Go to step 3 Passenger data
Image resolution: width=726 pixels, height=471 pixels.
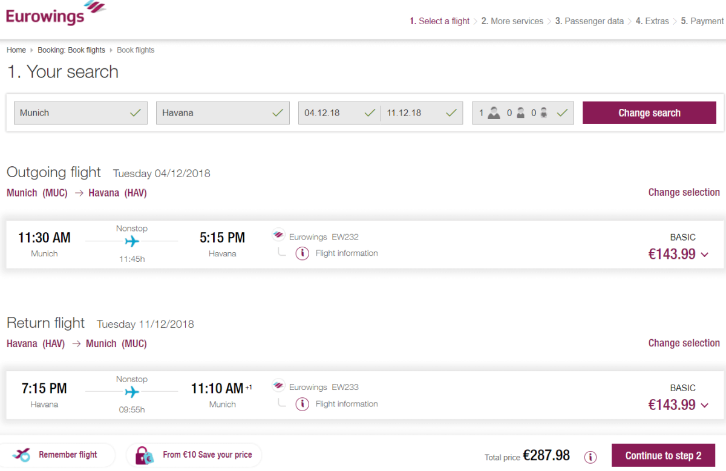click(589, 21)
